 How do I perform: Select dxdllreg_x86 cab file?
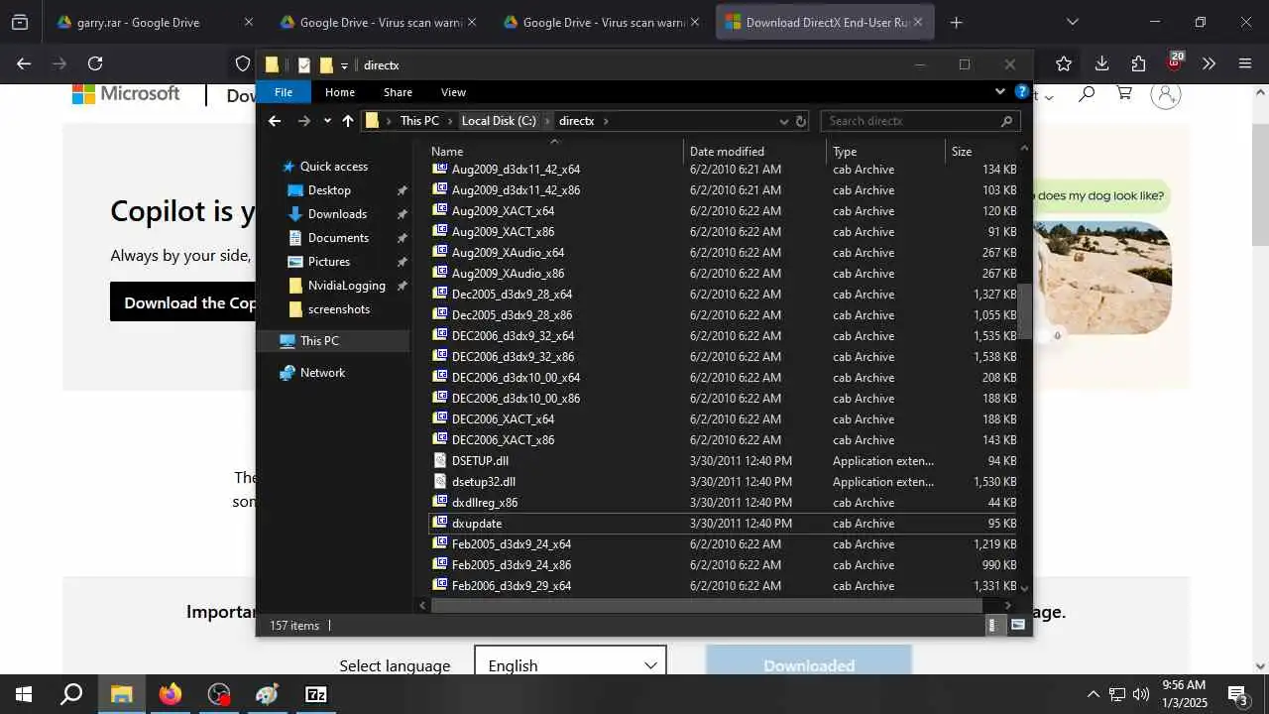(x=484, y=503)
